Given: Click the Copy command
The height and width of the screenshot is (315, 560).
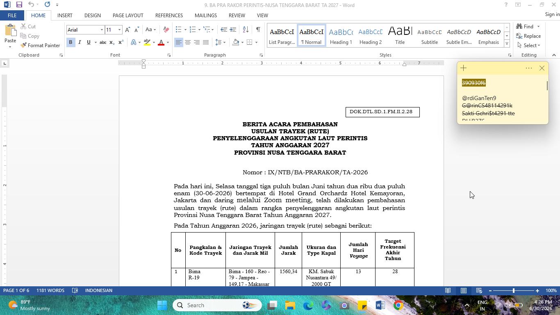Looking at the screenshot, I should pos(30,36).
